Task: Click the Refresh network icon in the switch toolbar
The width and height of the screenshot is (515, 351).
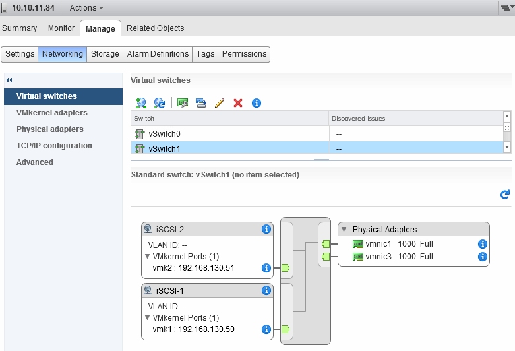Action: [x=159, y=103]
